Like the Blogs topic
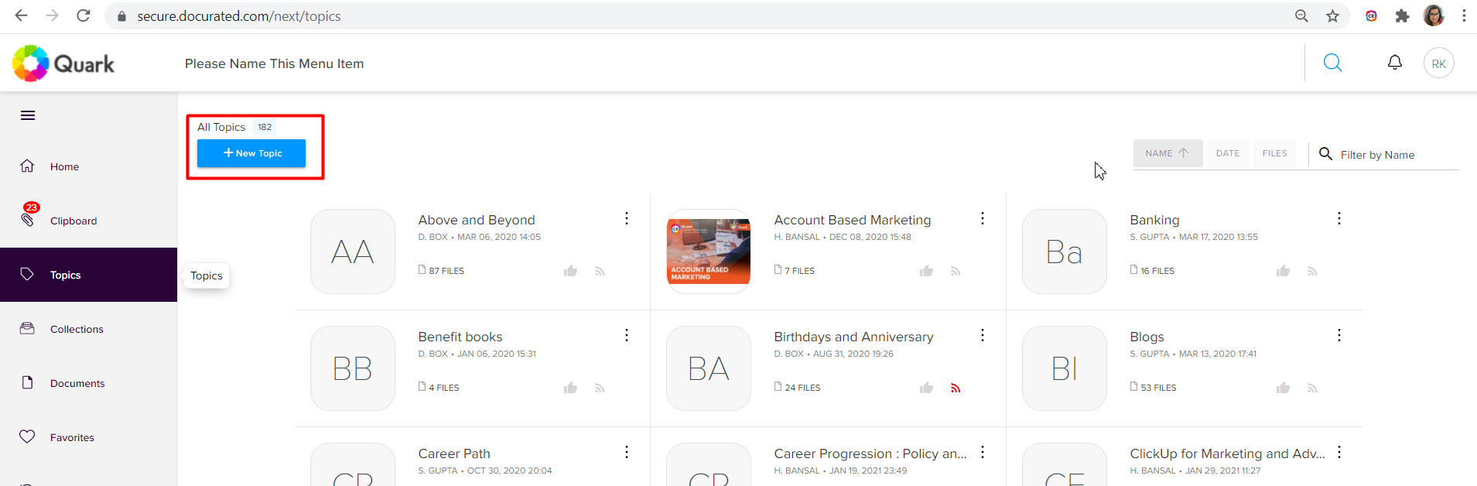Image resolution: width=1477 pixels, height=486 pixels. [x=1284, y=388]
